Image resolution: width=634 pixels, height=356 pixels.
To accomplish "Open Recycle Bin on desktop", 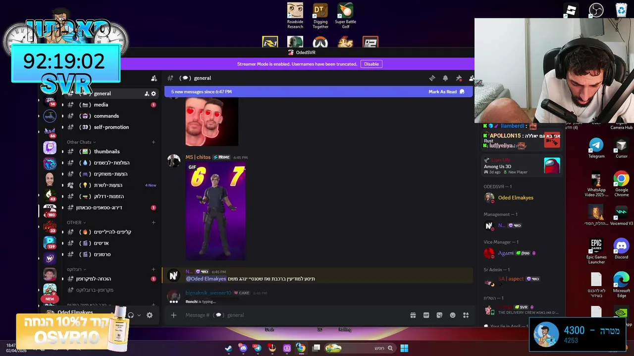I will pyautogui.click(x=621, y=10).
